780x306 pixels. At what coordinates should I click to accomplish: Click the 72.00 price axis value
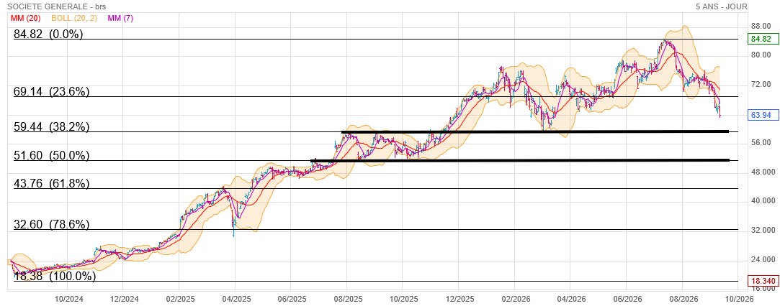(761, 84)
